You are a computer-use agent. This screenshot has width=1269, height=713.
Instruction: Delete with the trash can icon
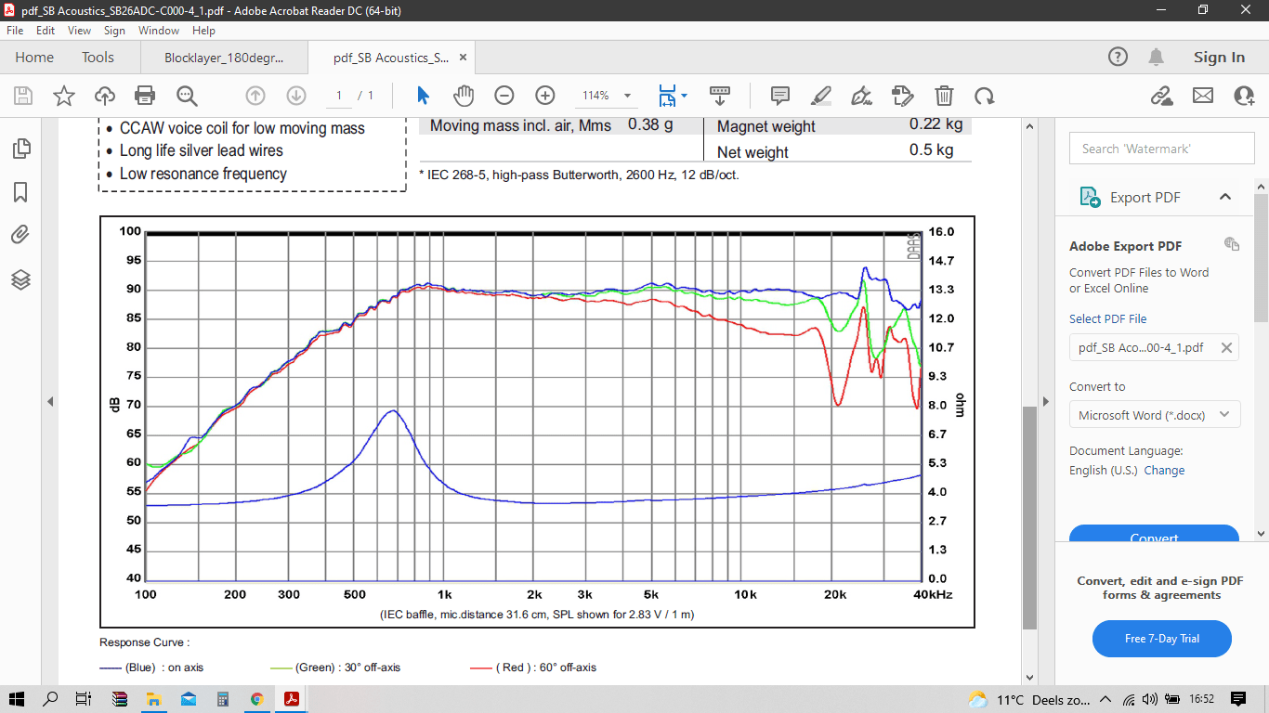944,96
